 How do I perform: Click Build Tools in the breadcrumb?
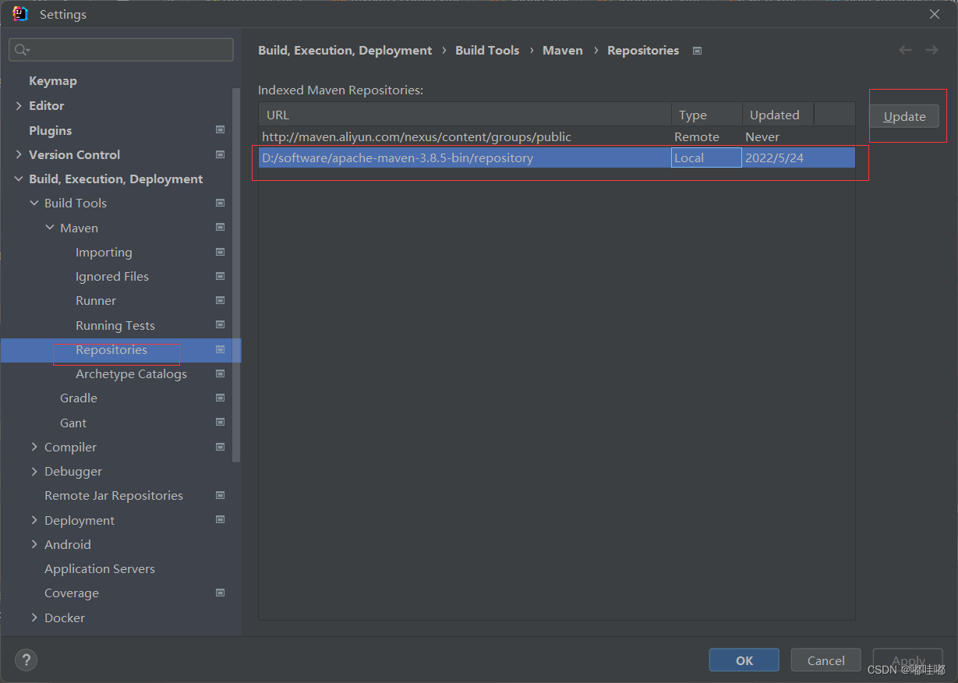[x=487, y=50]
